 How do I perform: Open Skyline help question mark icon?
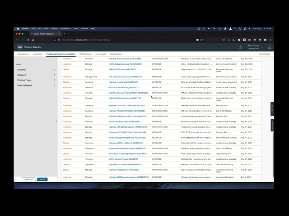click(240, 47)
